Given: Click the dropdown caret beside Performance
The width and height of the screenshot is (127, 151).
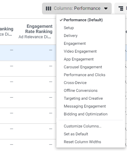Looking at the screenshot, I should click(106, 8).
